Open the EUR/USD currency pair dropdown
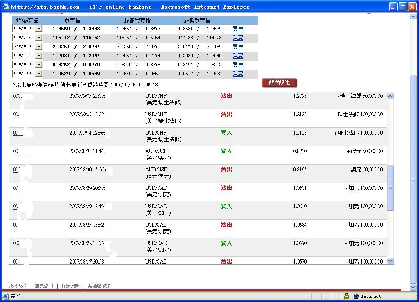 (x=39, y=28)
